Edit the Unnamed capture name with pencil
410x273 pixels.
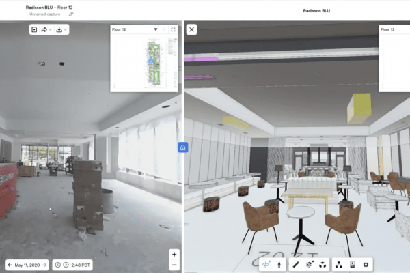click(x=71, y=14)
